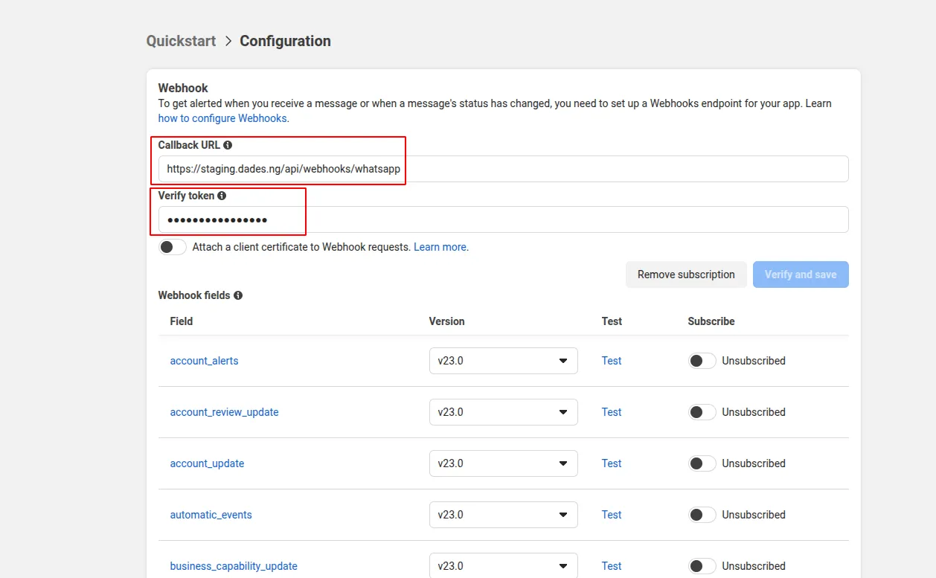
Task: Click the Test column header
Action: [612, 321]
